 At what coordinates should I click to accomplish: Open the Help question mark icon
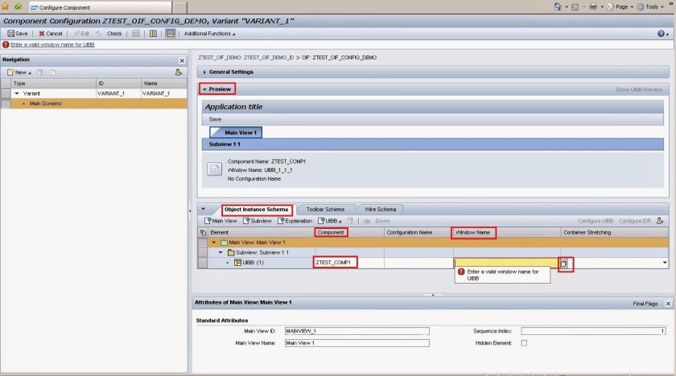tap(661, 34)
